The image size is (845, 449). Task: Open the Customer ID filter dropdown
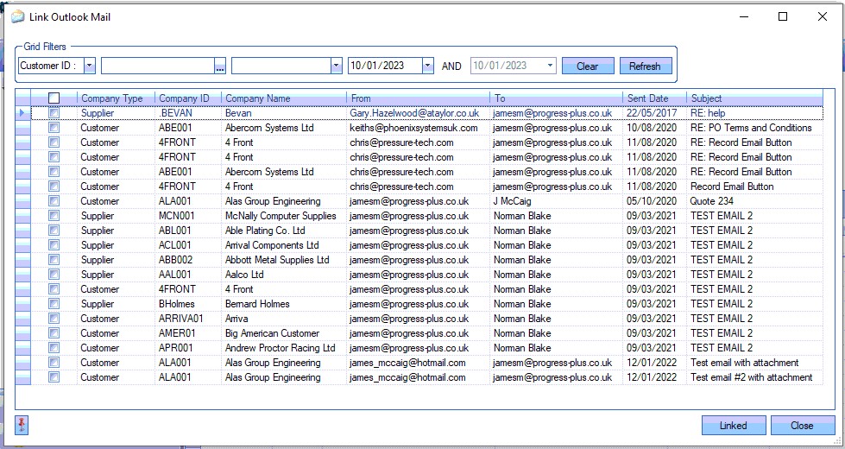(90, 66)
